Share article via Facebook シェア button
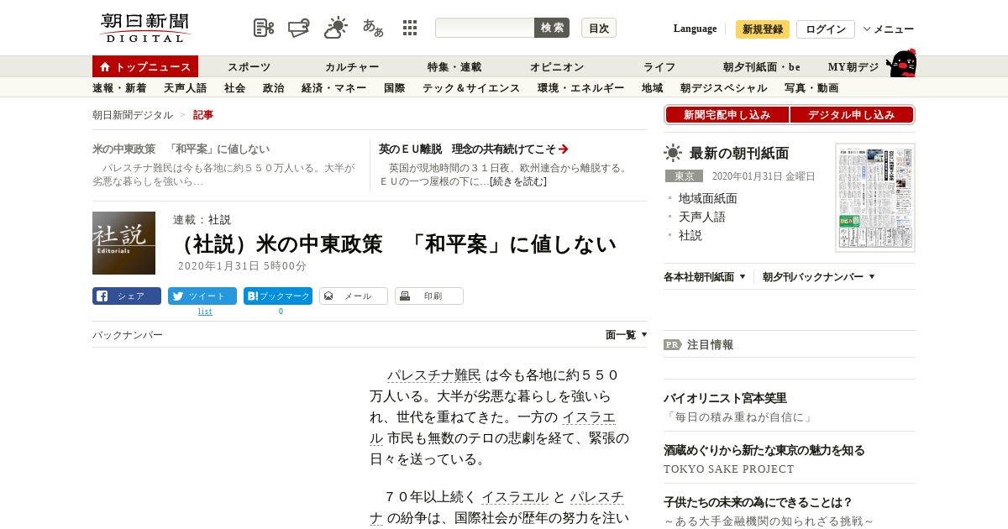 127,296
